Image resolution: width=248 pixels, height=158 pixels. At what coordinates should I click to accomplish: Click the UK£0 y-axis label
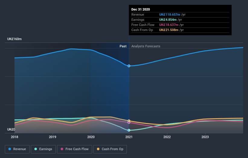point(11,129)
